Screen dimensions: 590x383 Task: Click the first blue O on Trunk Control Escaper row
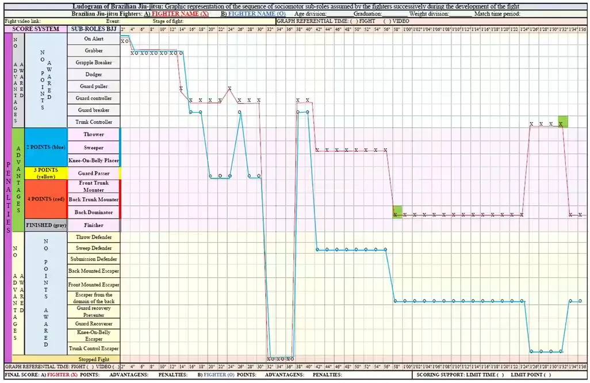coord(531,351)
